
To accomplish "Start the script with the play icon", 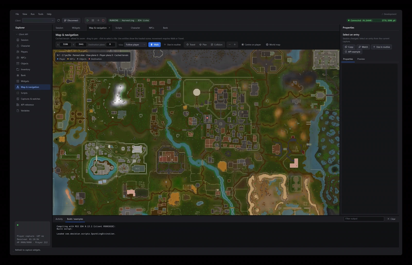I will point(88,20).
